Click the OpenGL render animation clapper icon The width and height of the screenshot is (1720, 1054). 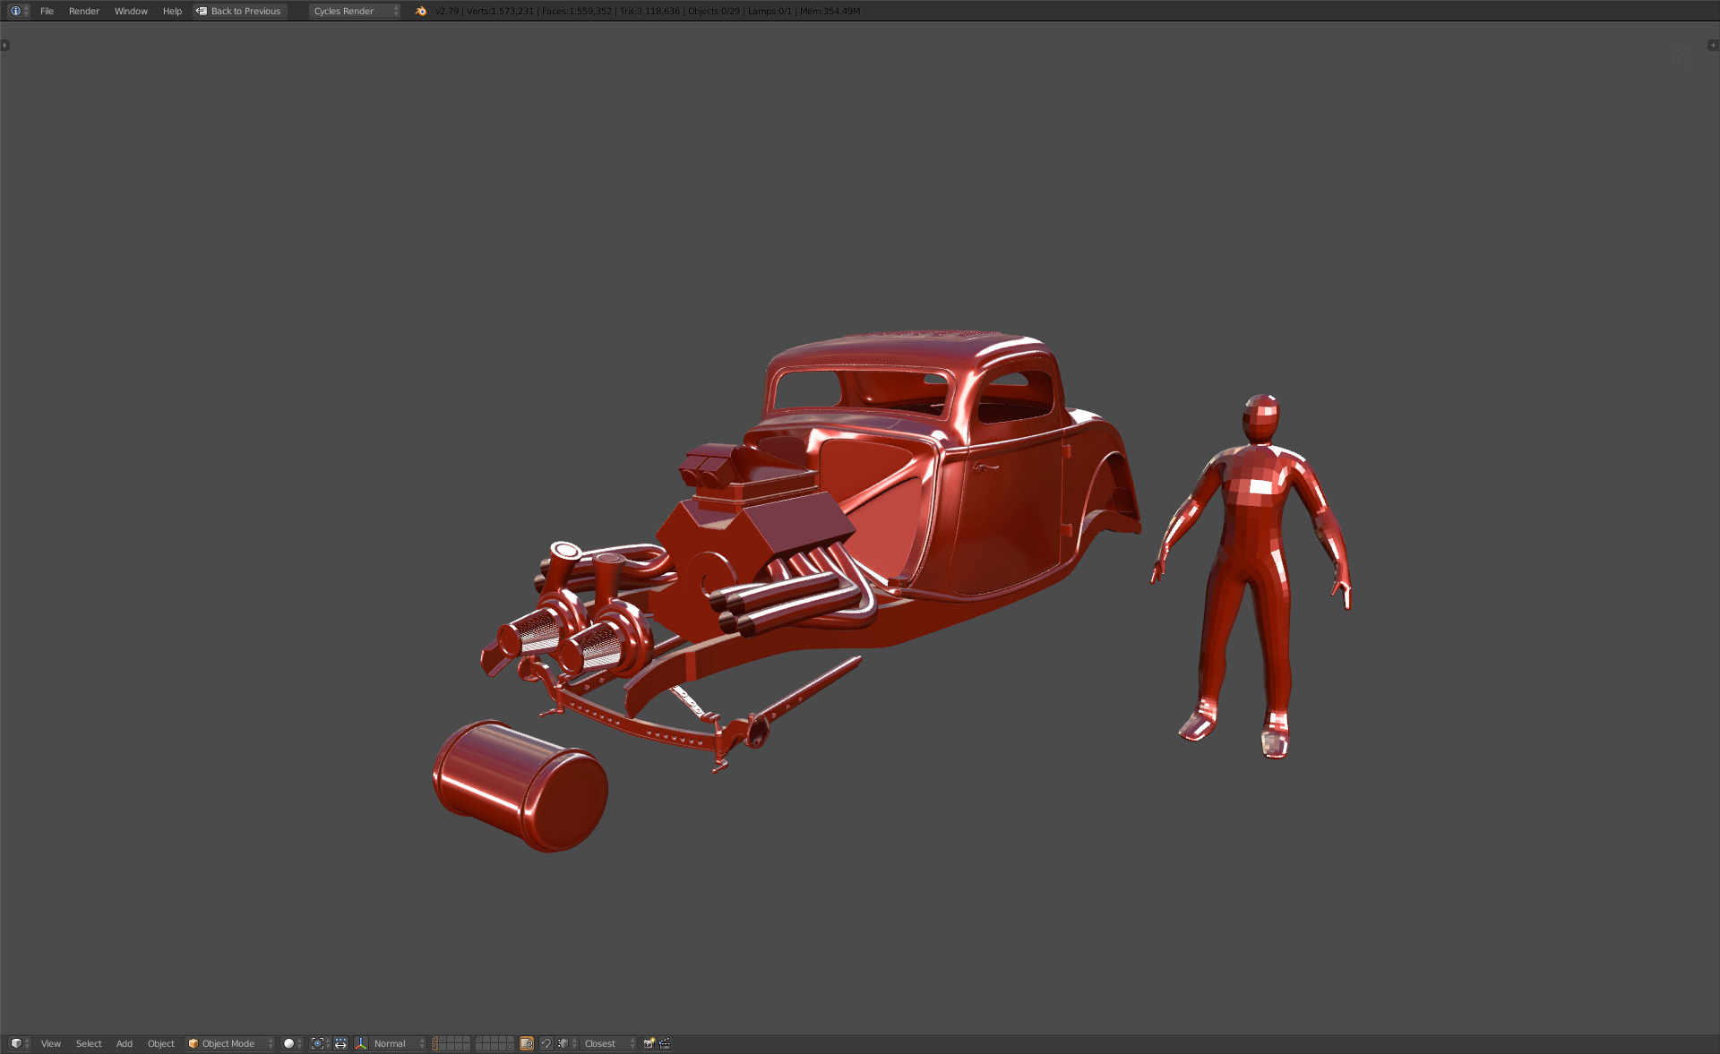[x=665, y=1043]
